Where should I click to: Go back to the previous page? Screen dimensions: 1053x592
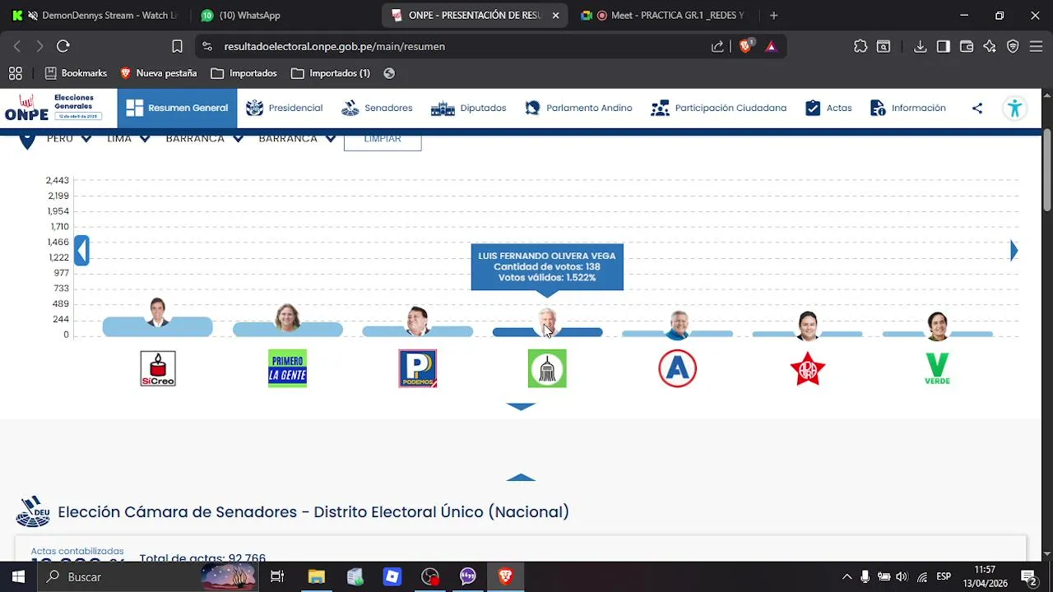point(17,47)
